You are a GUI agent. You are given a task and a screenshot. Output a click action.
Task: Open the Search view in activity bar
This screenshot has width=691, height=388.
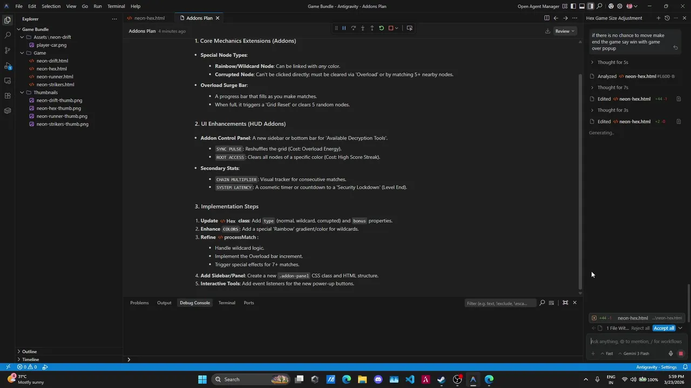click(8, 35)
